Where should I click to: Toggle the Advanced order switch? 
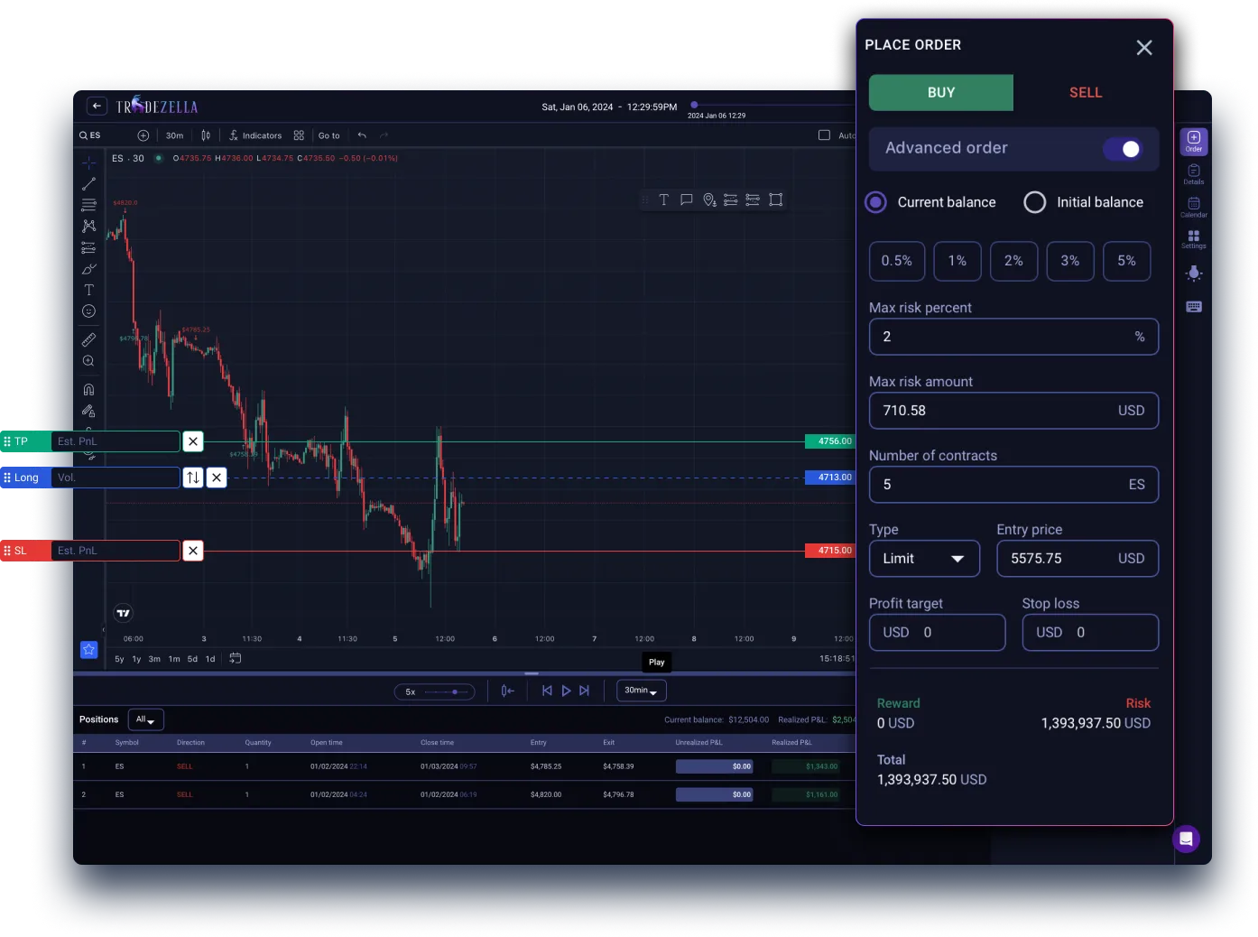pyautogui.click(x=1123, y=149)
